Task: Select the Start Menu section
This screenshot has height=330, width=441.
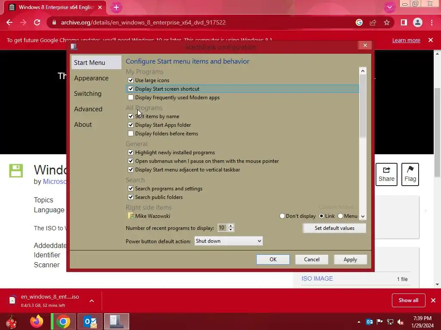Action: [96, 62]
